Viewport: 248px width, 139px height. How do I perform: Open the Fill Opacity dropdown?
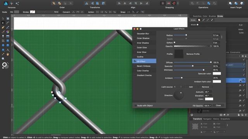(x=210, y=105)
